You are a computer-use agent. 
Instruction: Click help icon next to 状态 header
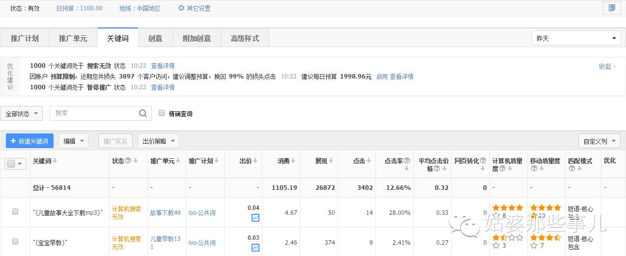tap(128, 161)
